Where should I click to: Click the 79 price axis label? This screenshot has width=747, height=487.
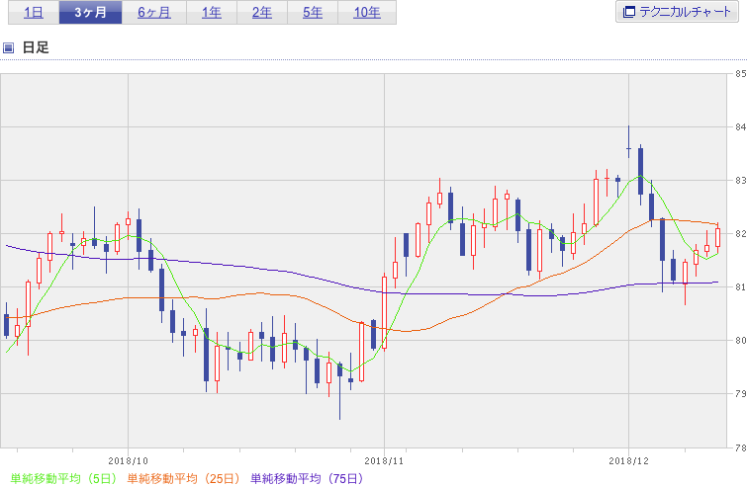click(740, 393)
